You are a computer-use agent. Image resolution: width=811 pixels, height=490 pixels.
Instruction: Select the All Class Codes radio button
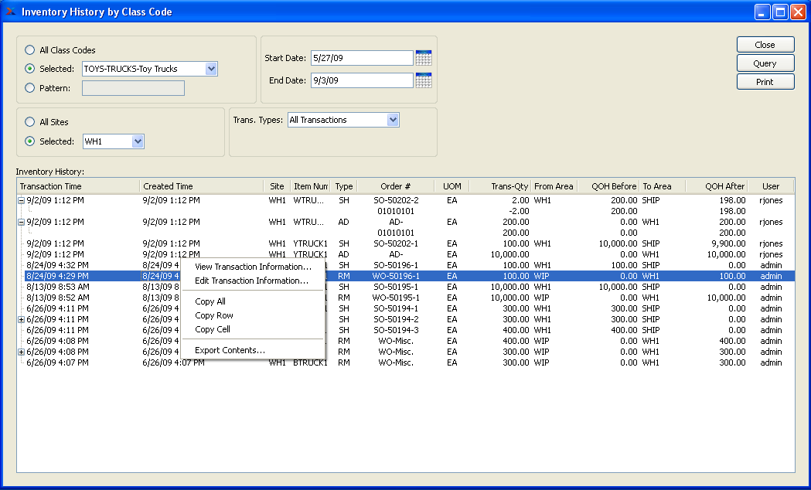pos(30,50)
